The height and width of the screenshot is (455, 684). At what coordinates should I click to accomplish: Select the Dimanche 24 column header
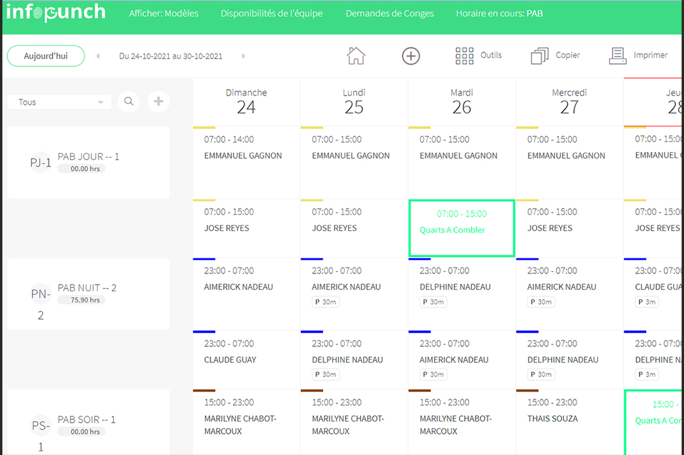click(x=246, y=102)
